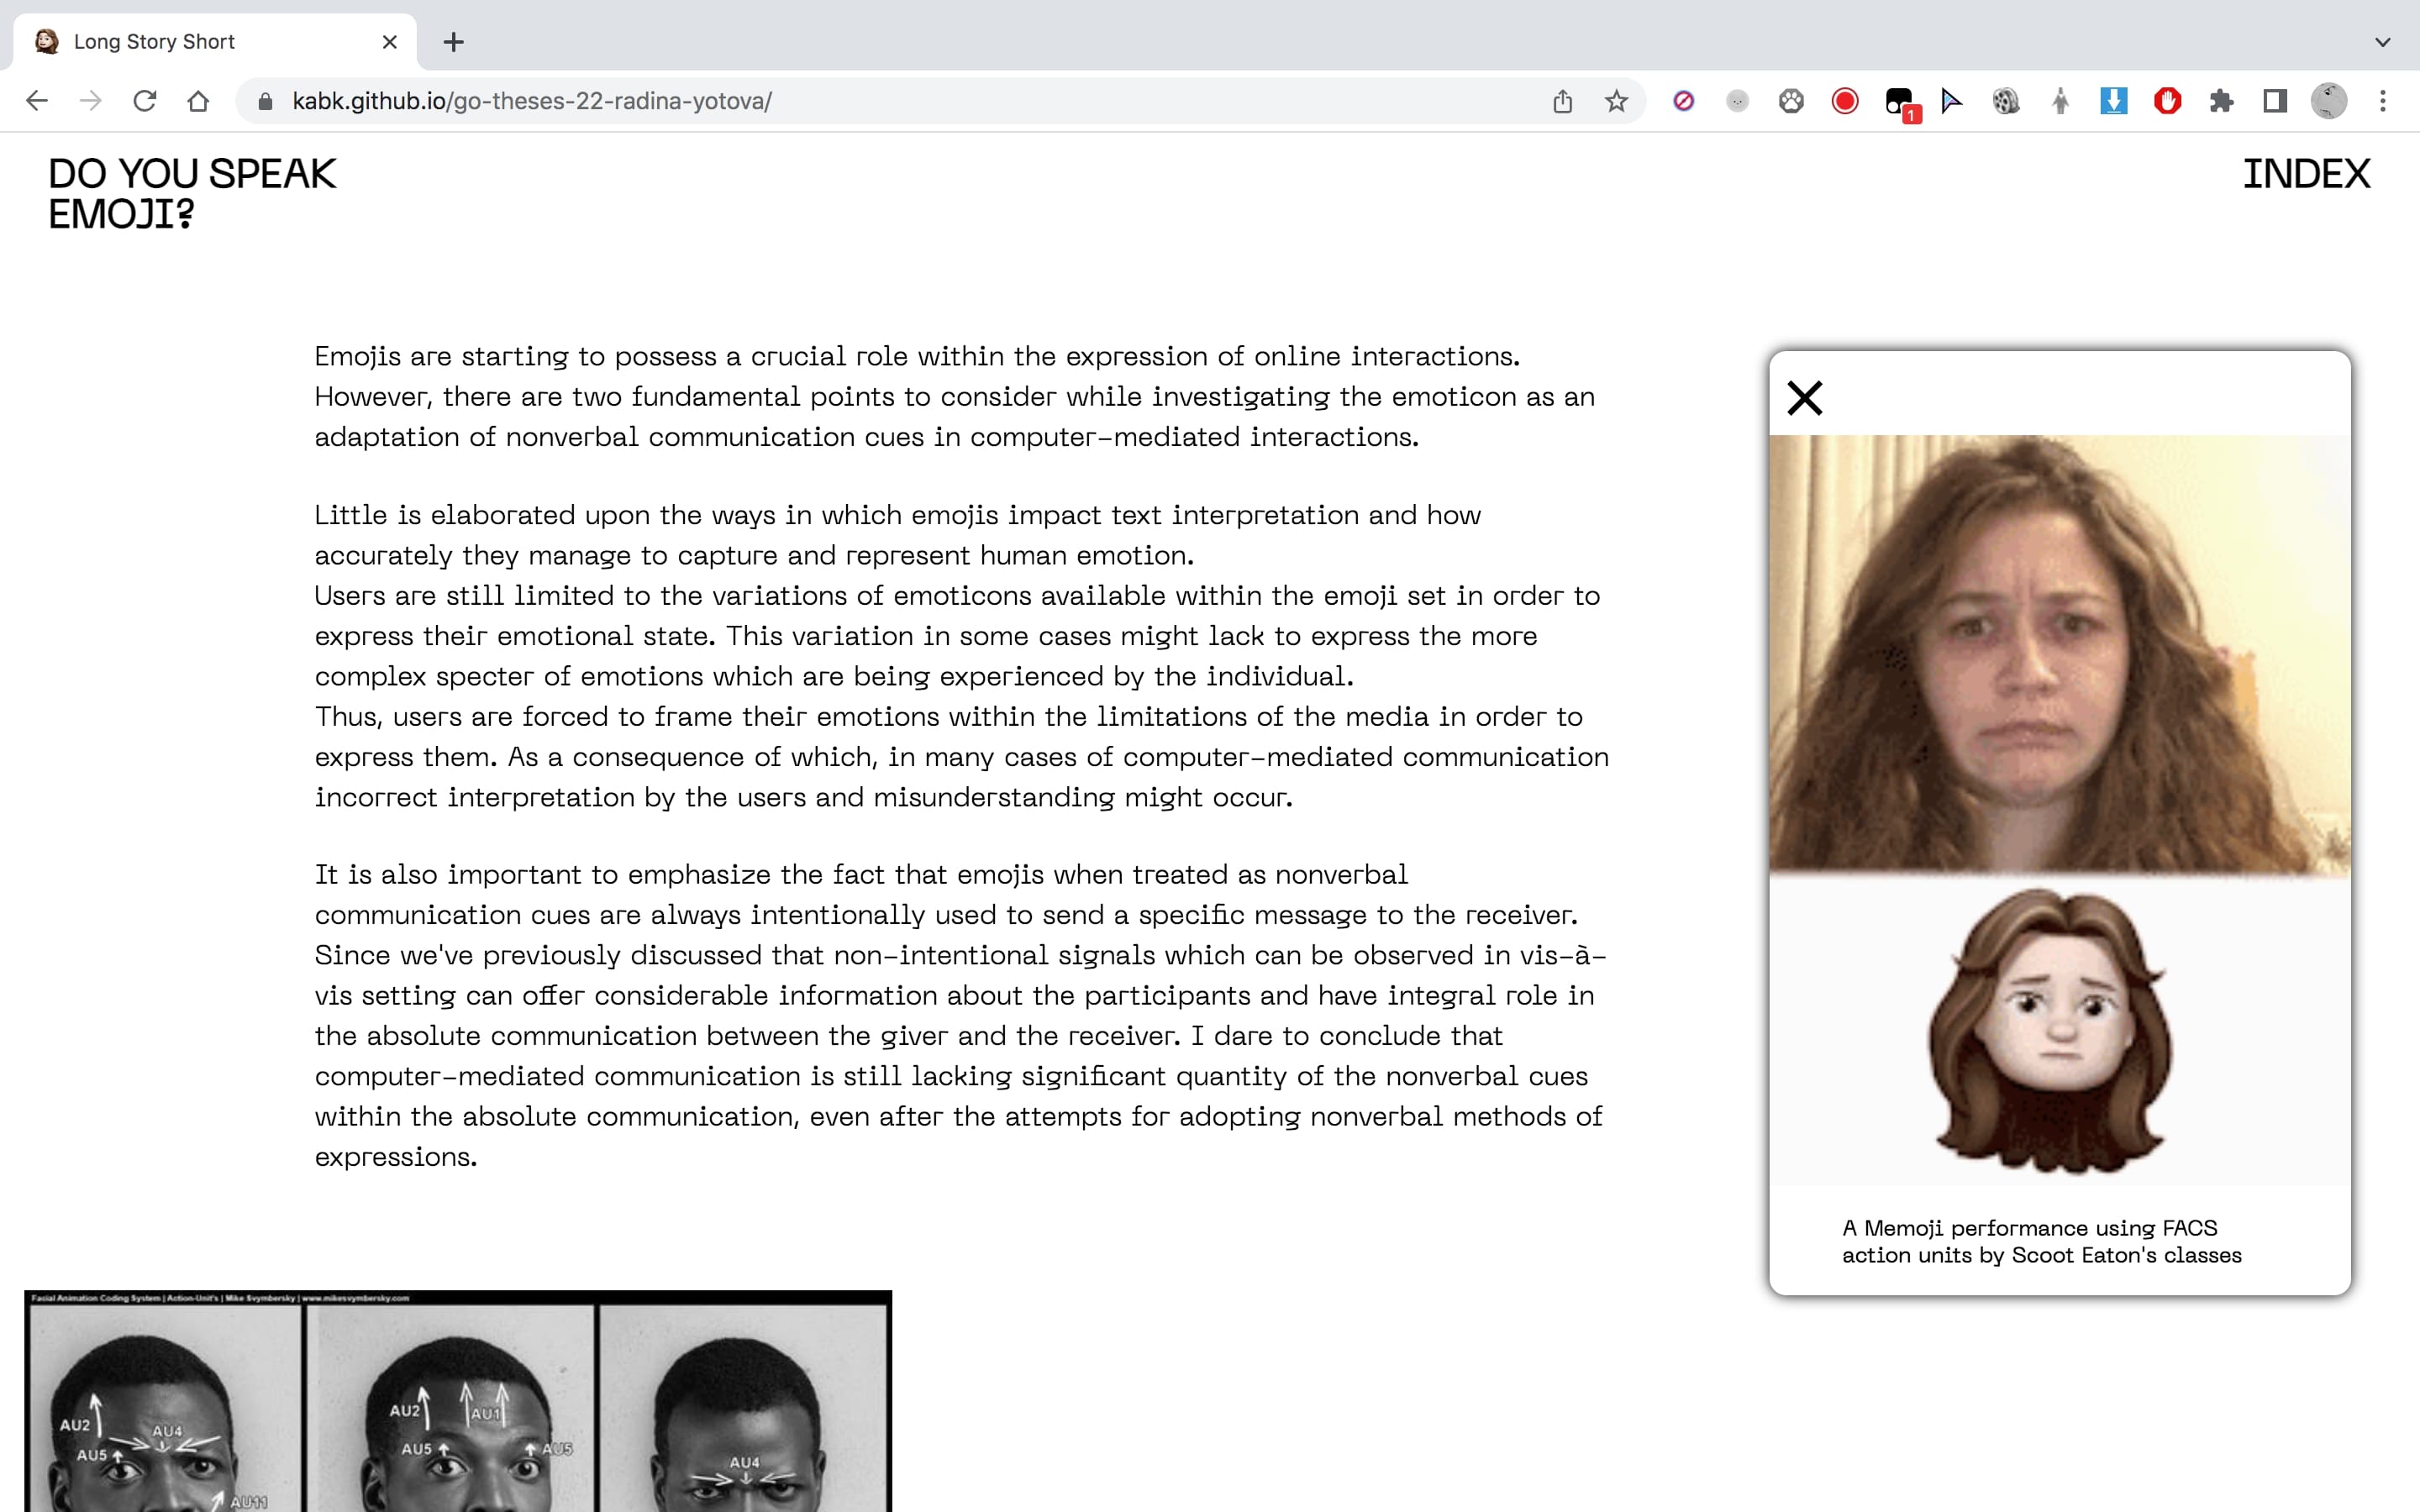The height and width of the screenshot is (1512, 2420).
Task: Click the FACS action units face image
Action: tap(458, 1400)
